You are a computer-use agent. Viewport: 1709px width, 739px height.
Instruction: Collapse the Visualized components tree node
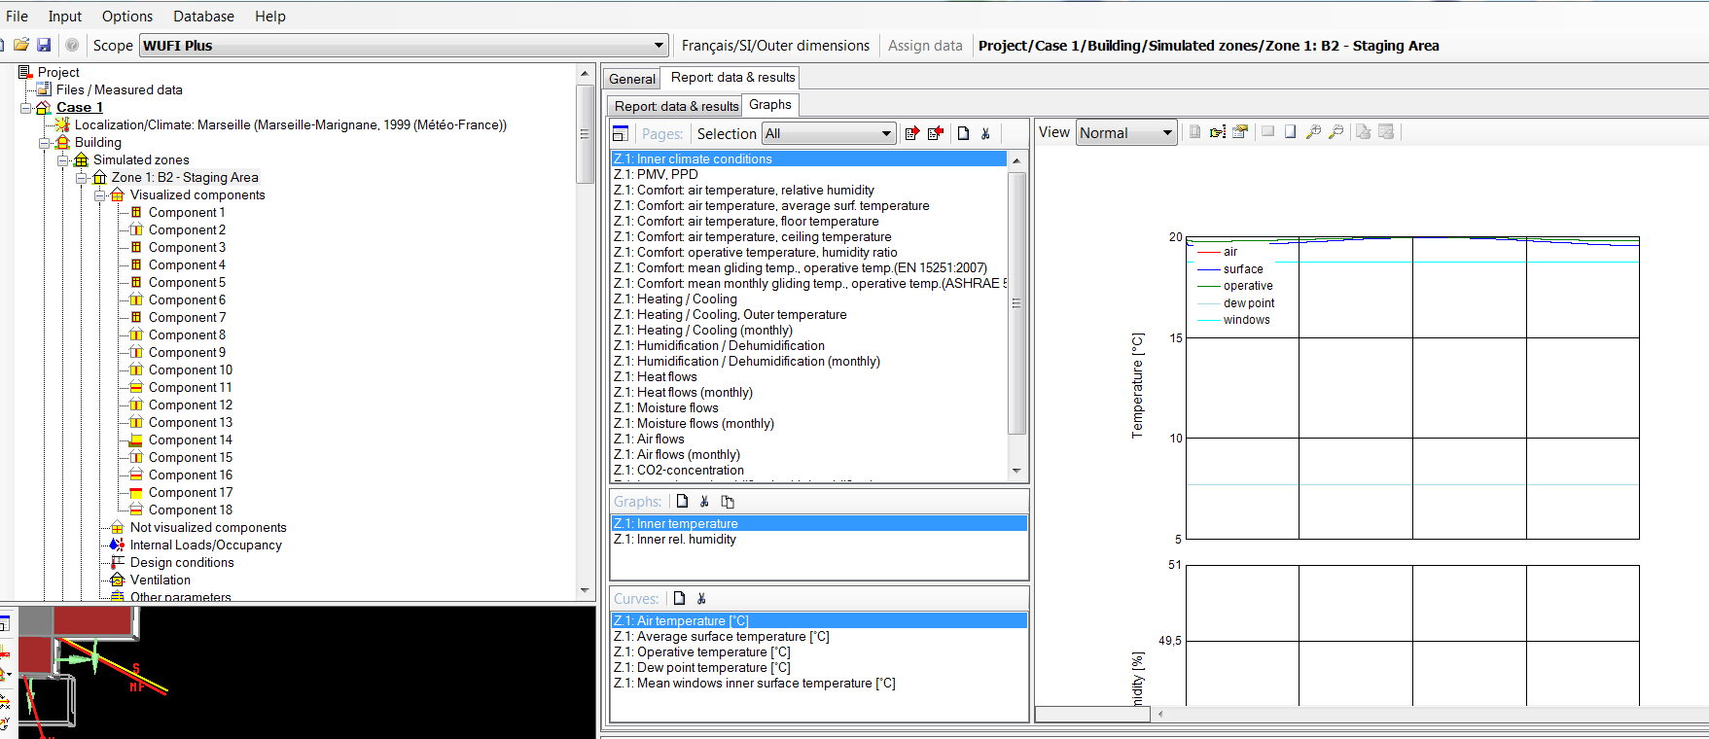[100, 195]
